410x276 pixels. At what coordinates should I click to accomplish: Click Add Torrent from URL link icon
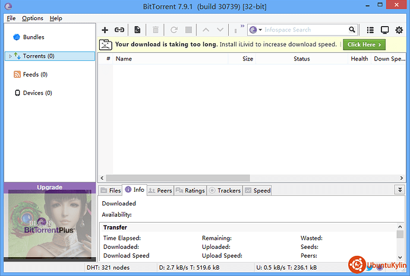click(x=119, y=30)
